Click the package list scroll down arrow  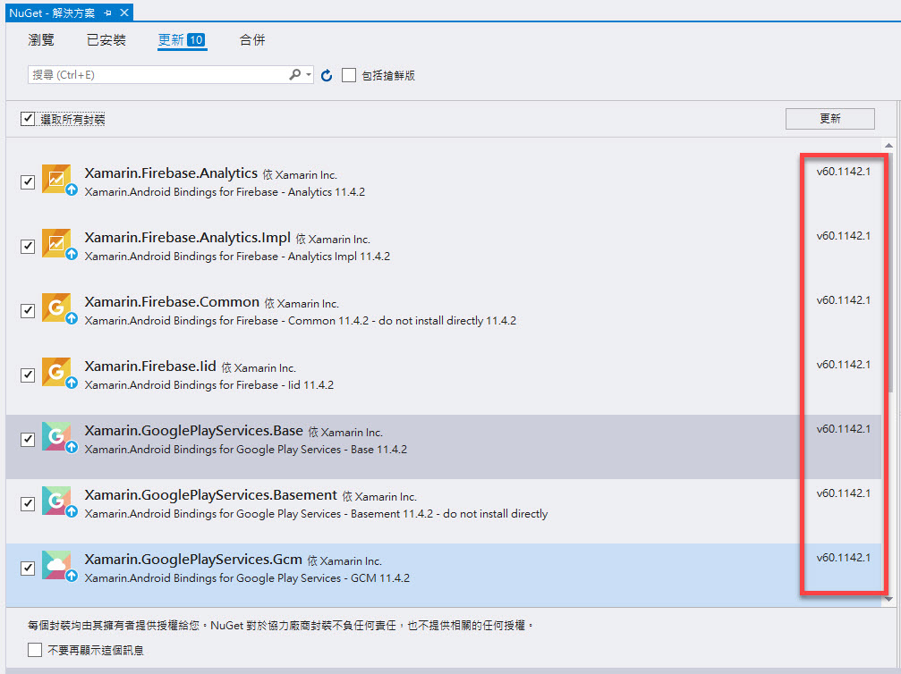pyautogui.click(x=888, y=599)
